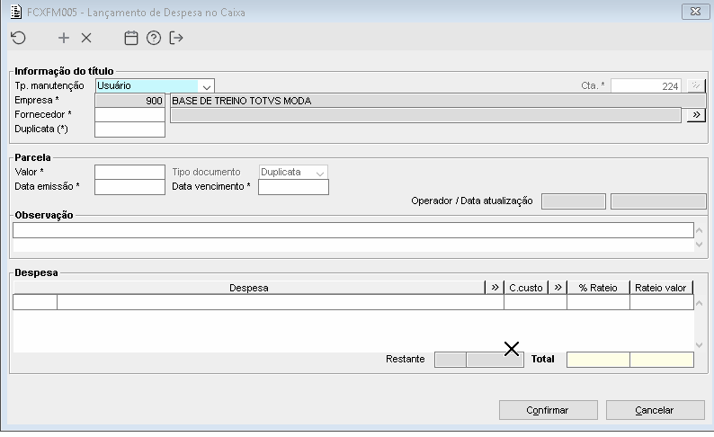Click the X delete toolbar icon

click(86, 38)
